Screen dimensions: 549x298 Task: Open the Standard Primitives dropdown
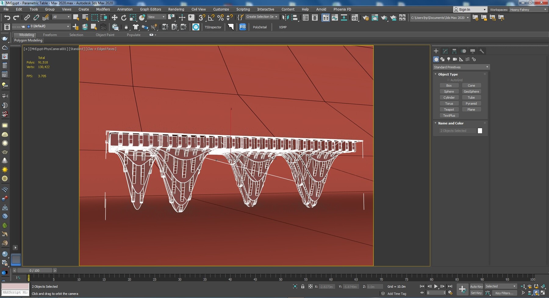(461, 67)
